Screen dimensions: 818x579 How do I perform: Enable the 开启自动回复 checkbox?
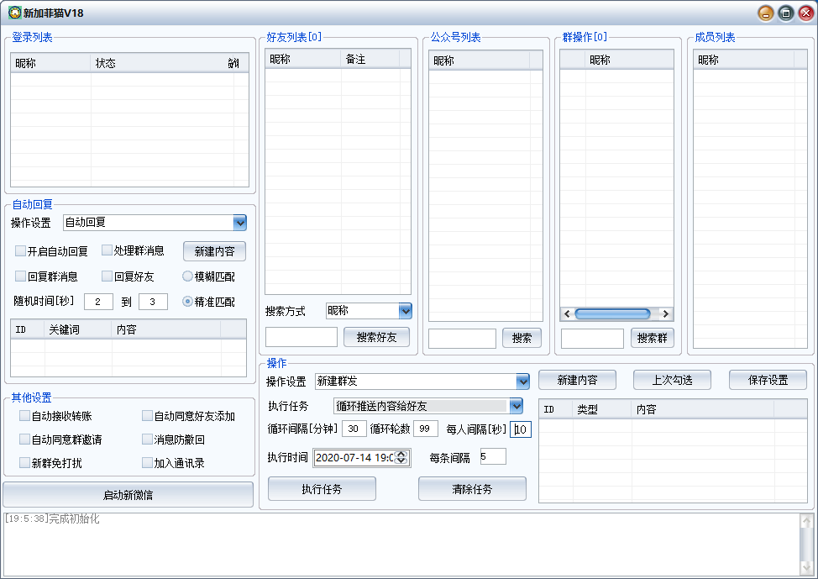coord(21,251)
